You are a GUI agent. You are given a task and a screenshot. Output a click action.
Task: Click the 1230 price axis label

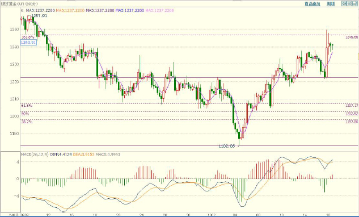pos(14,64)
